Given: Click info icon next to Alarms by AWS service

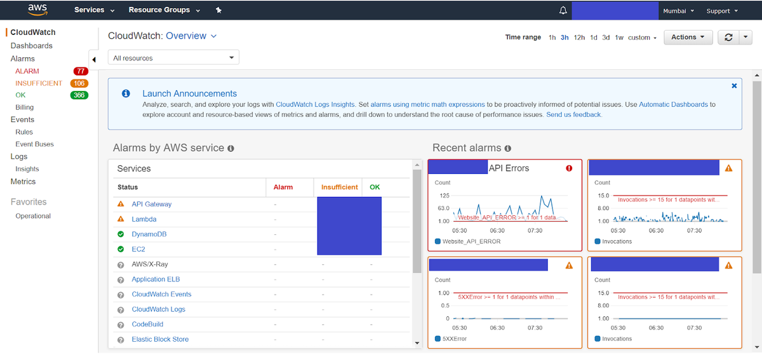Looking at the screenshot, I should 231,148.
